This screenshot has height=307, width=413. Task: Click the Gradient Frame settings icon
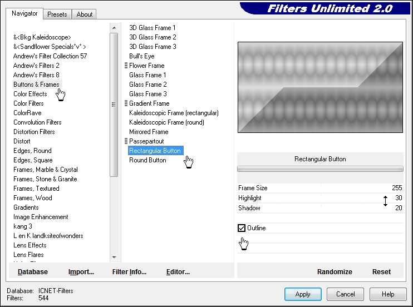(126, 103)
